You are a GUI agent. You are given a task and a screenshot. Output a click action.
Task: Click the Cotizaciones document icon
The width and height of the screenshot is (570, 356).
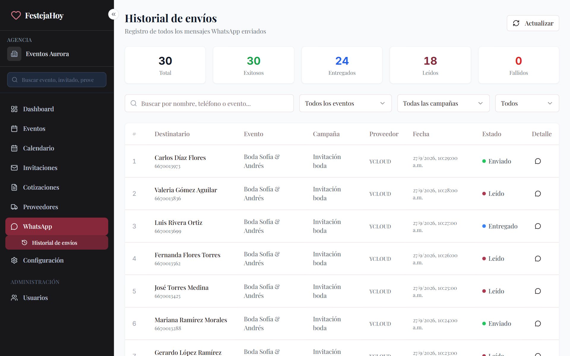tap(14, 187)
